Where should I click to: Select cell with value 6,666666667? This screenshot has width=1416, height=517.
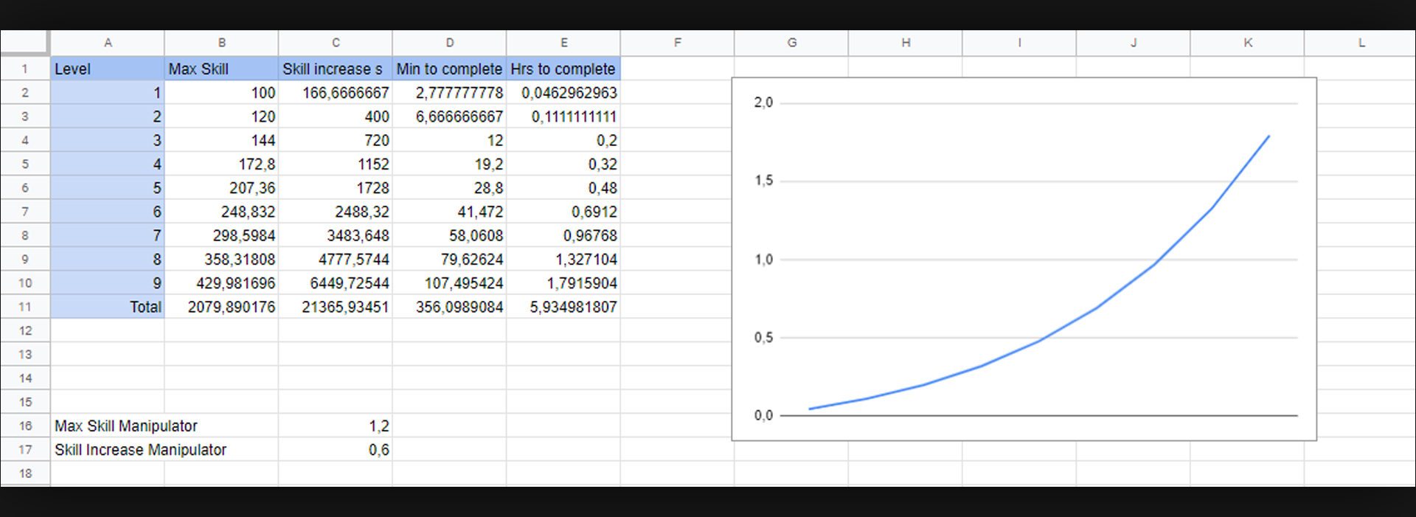(x=449, y=117)
